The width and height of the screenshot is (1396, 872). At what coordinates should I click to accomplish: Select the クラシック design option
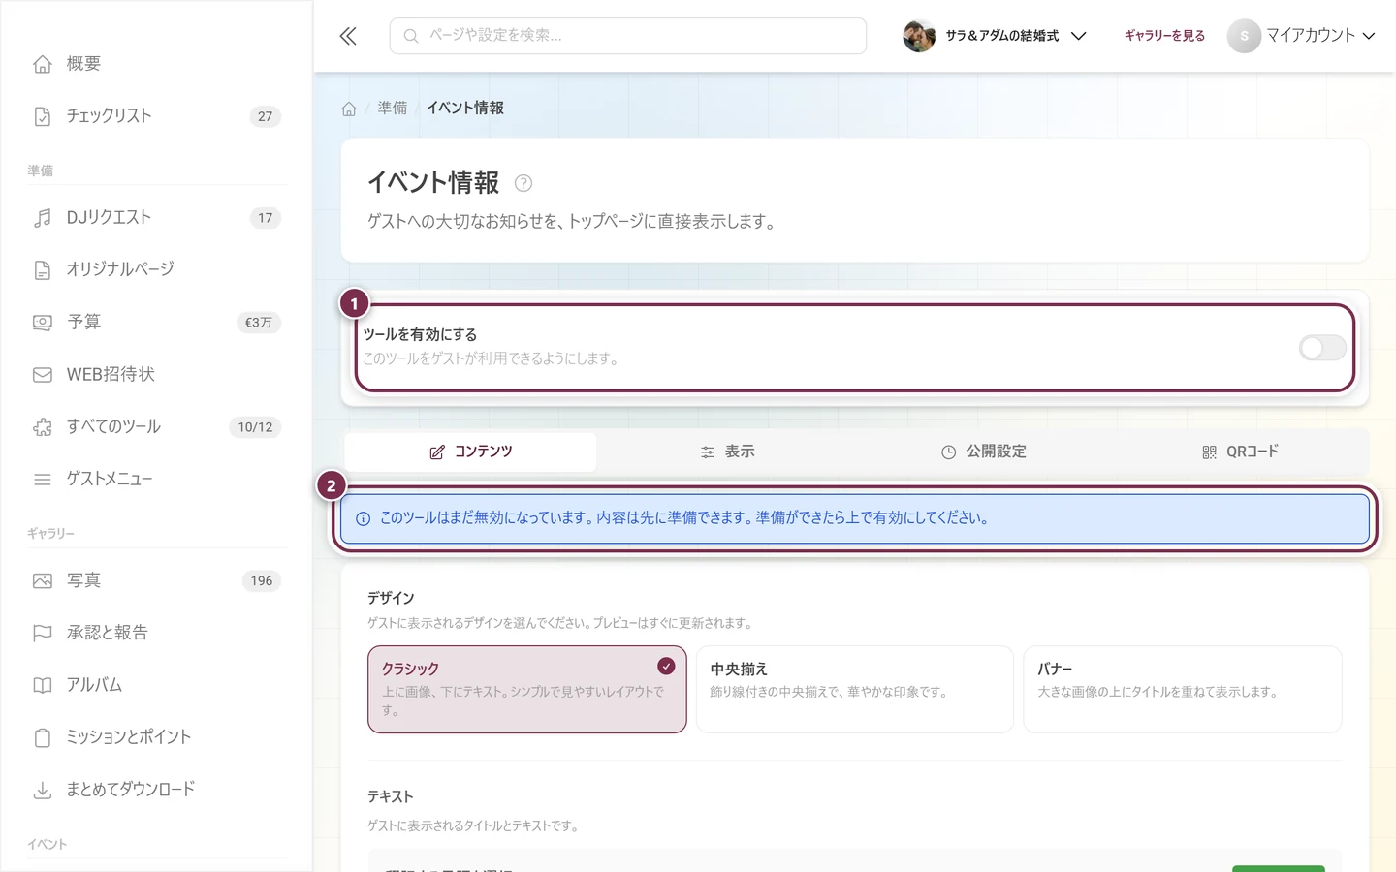point(527,690)
